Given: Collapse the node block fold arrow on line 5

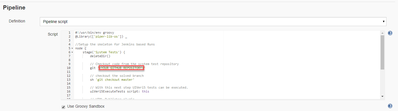Looking at the screenshot, I should pyautogui.click(x=72, y=48).
